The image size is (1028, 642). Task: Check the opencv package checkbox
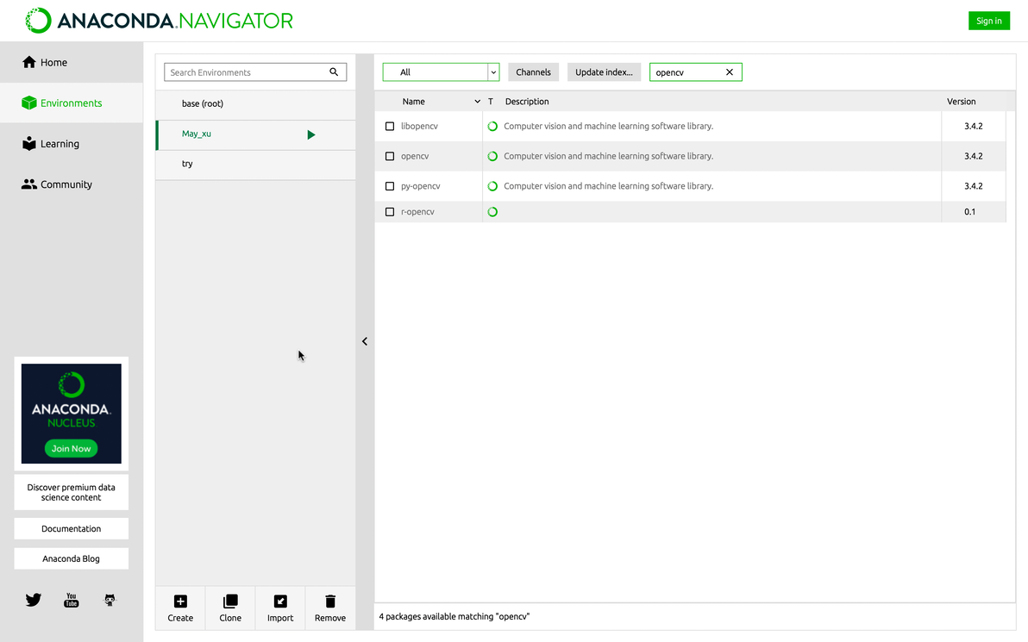pos(390,157)
